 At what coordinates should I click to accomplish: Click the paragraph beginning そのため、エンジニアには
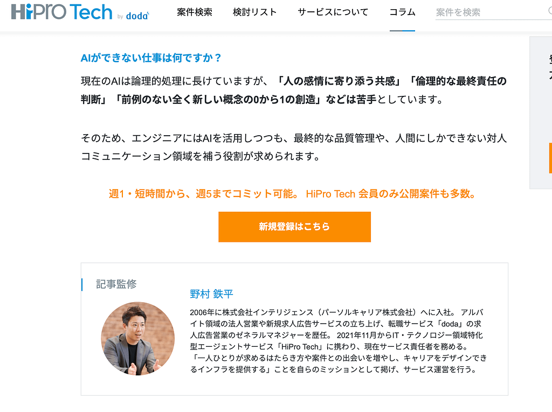pyautogui.click(x=294, y=147)
